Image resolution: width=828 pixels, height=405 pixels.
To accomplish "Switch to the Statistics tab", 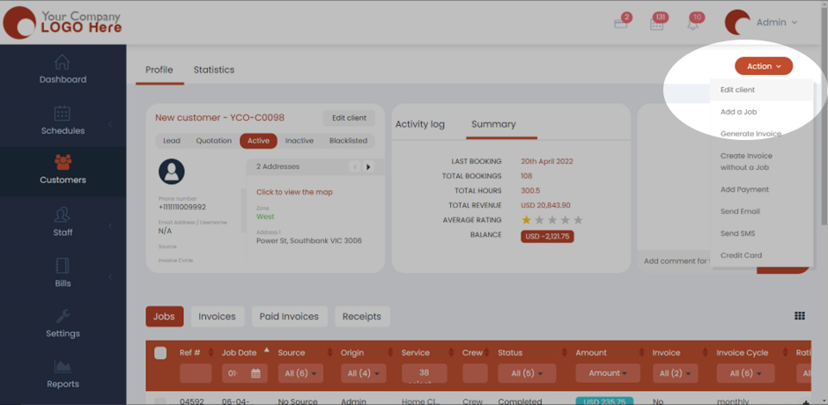I will tap(214, 70).
